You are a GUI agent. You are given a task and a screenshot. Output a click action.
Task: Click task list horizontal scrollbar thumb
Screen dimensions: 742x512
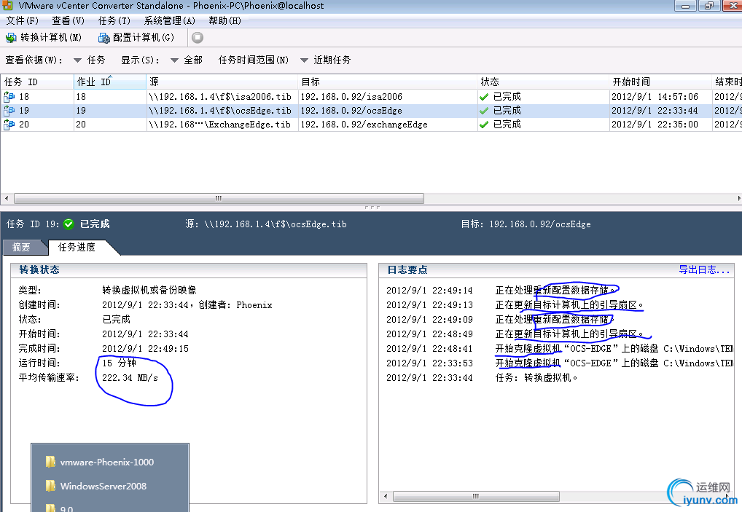click(x=219, y=198)
